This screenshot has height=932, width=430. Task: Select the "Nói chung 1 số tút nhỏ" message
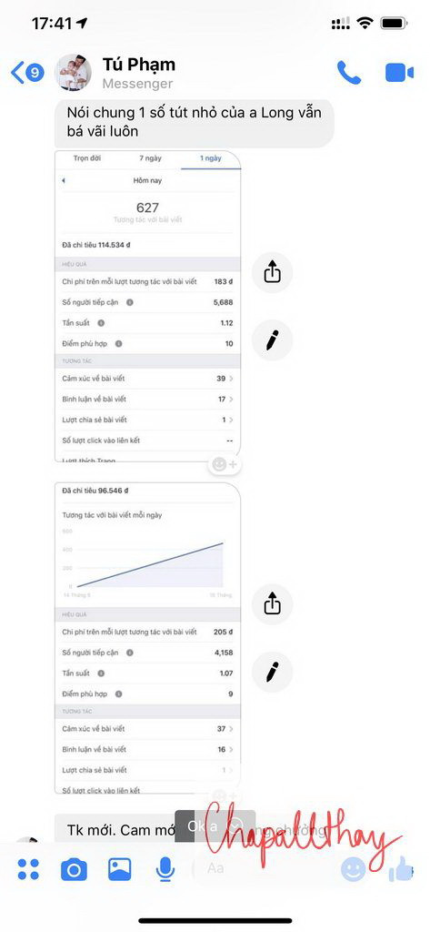(195, 122)
